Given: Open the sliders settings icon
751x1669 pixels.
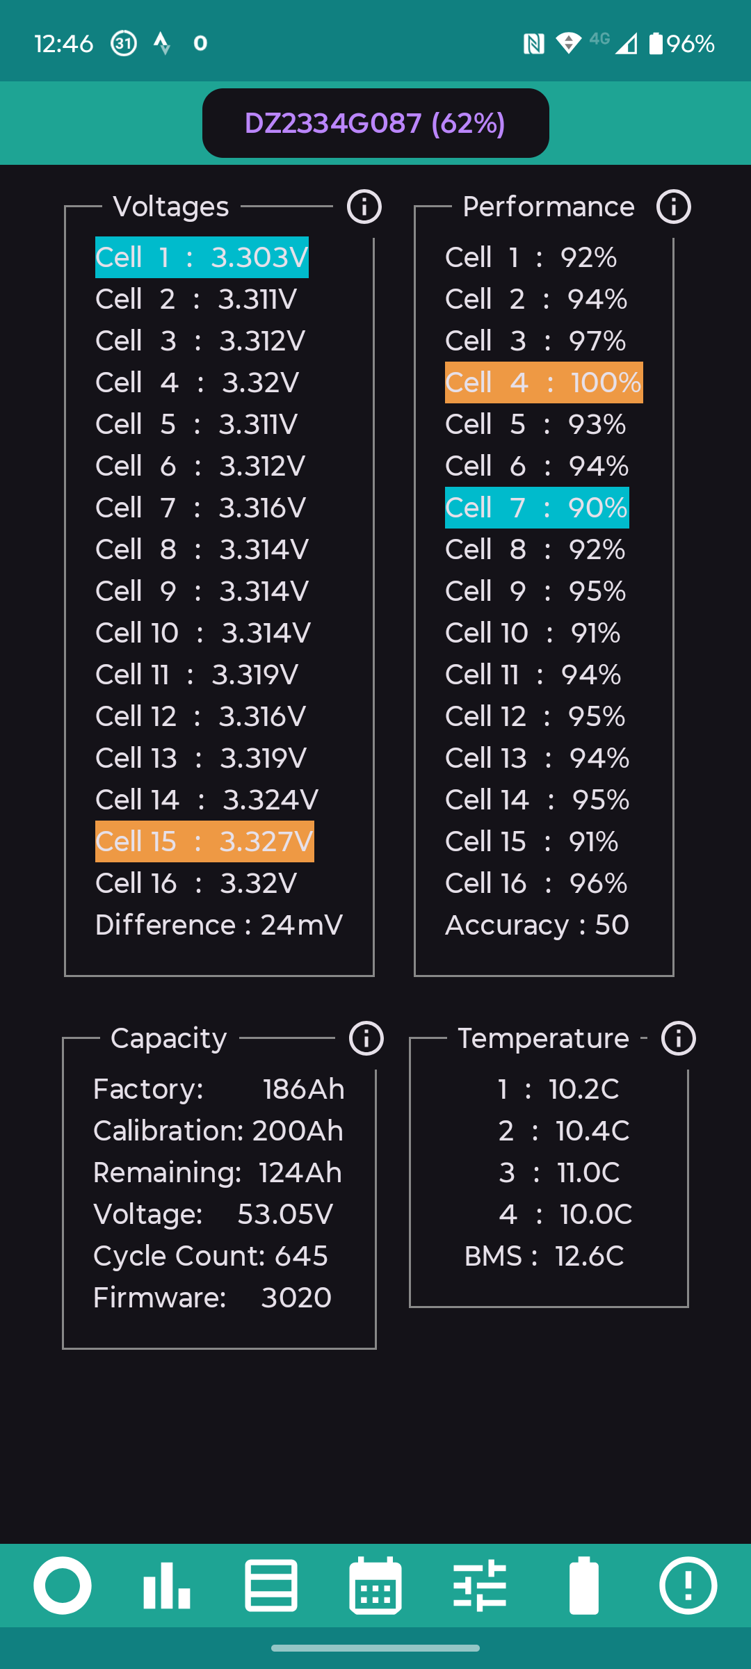Looking at the screenshot, I should (480, 1586).
